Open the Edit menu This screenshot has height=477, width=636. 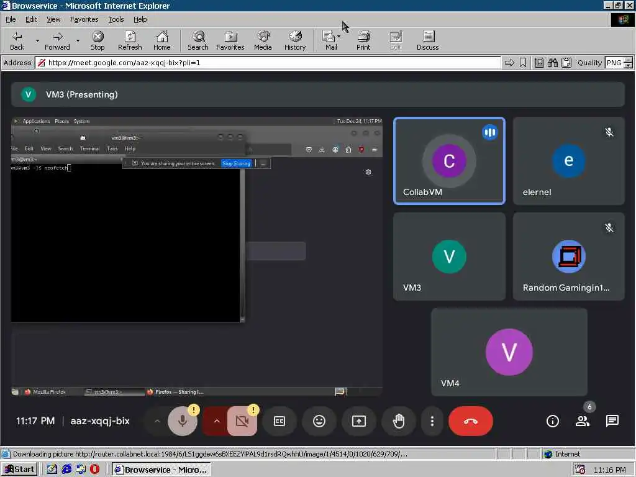click(31, 19)
